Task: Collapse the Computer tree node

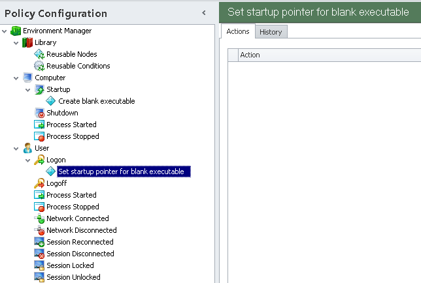Action: click(16, 78)
